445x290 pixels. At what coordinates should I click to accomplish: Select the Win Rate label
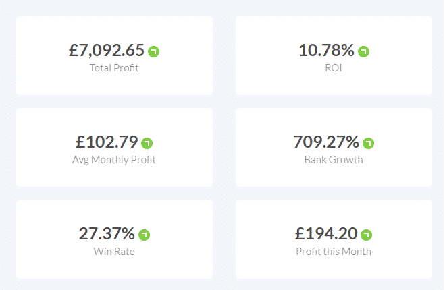coord(114,251)
